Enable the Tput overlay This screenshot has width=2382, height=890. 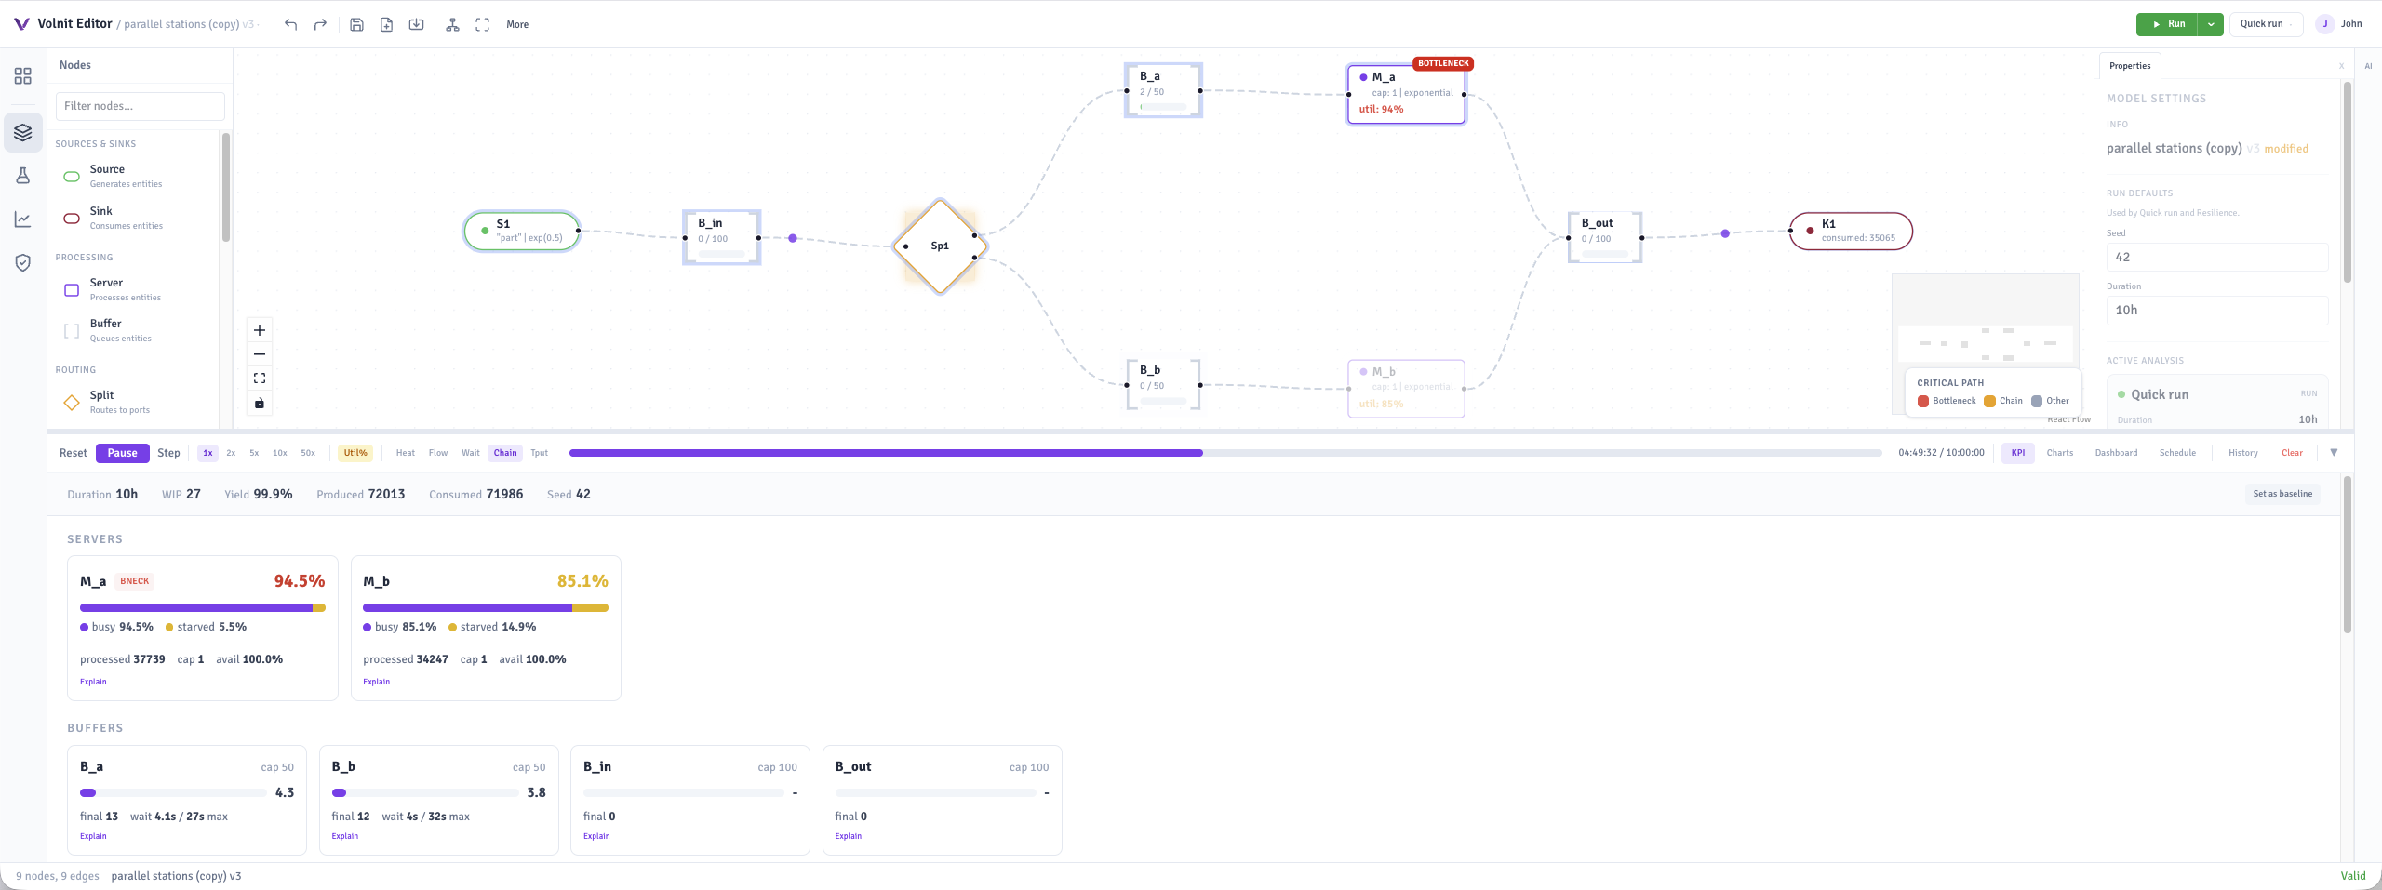540,453
